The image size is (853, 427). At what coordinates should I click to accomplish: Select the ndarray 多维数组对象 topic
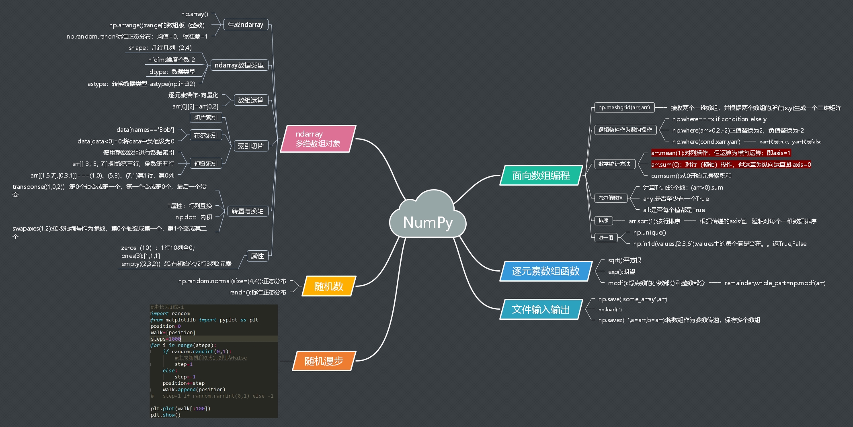click(318, 139)
